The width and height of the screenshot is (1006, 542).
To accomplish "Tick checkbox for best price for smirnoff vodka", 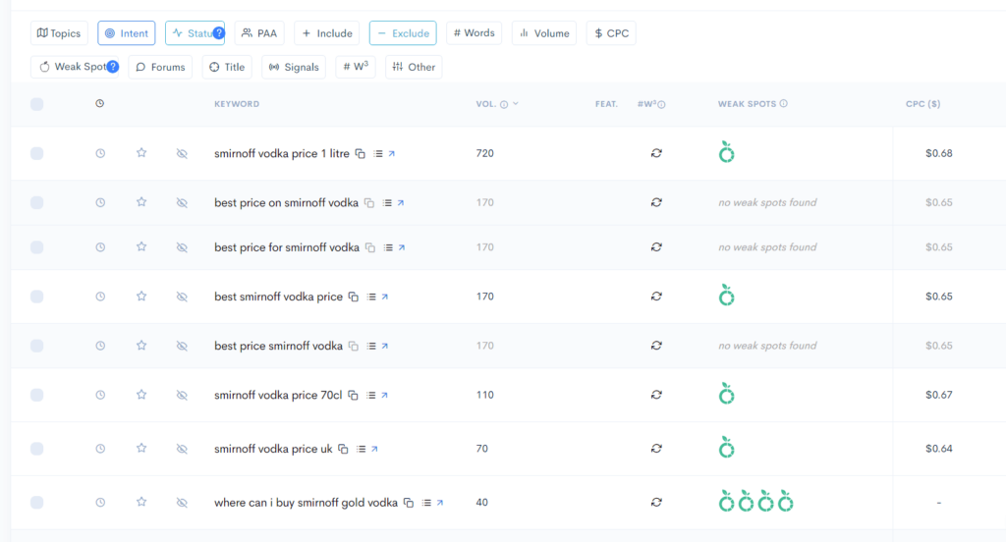I will 37,247.
